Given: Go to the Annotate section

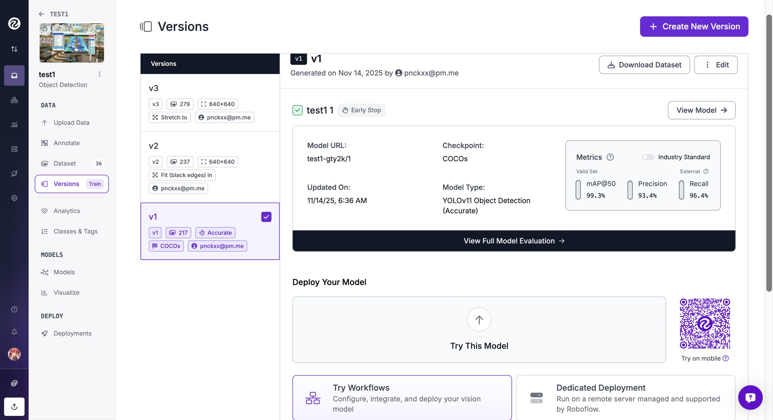Looking at the screenshot, I should (x=67, y=143).
